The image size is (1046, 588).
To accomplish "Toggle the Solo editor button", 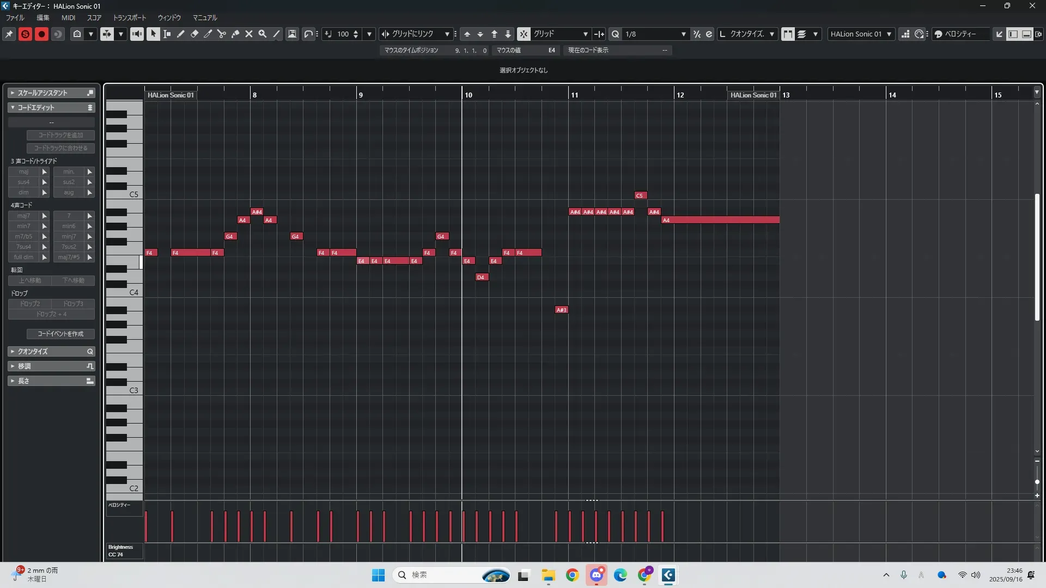I will (x=25, y=34).
